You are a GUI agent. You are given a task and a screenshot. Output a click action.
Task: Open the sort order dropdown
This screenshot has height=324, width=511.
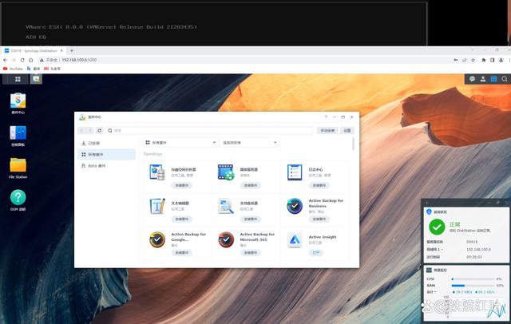click(x=249, y=142)
